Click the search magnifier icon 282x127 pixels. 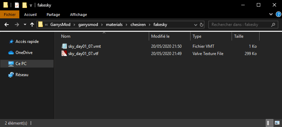(273, 25)
